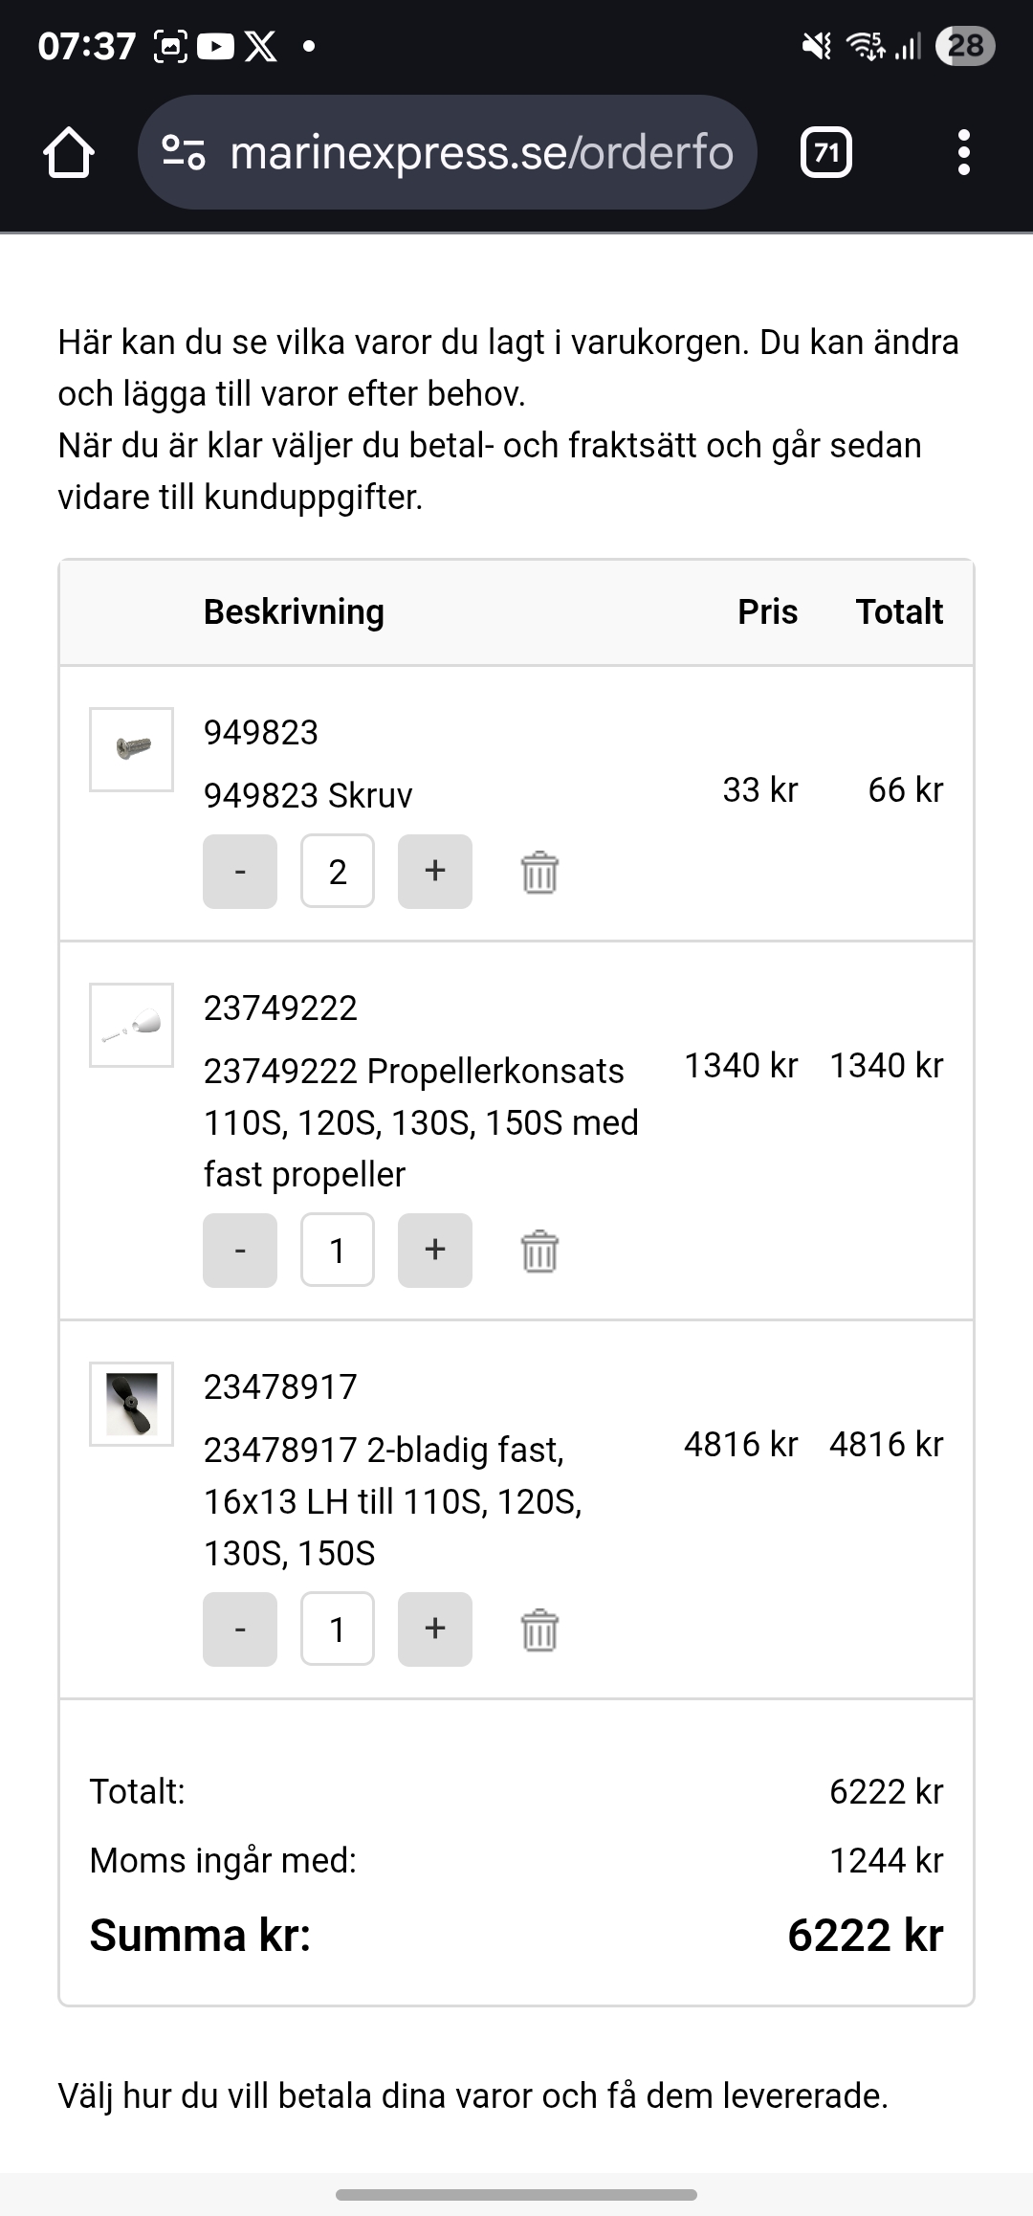Open the black propeller product thumbnail
Screen dimensions: 1033x2216
131,1404
